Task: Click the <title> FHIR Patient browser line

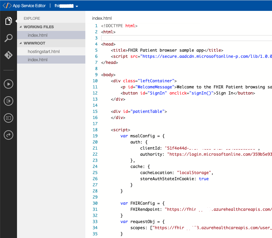Action: click(167, 50)
